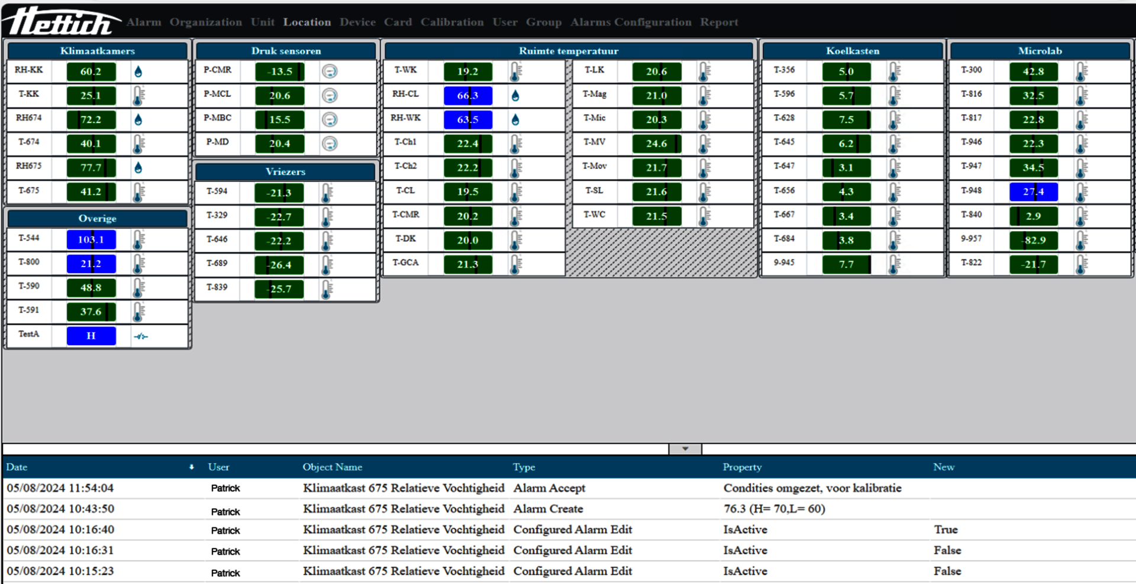Viewport: 1136px width, 584px height.
Task: Click the Klimaatkamers group header
Action: [98, 51]
